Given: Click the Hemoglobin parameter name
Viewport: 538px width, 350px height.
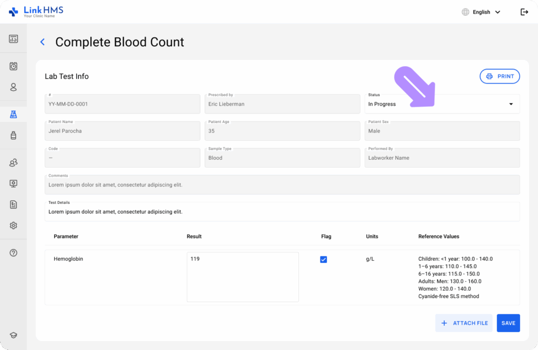Looking at the screenshot, I should pyautogui.click(x=68, y=259).
